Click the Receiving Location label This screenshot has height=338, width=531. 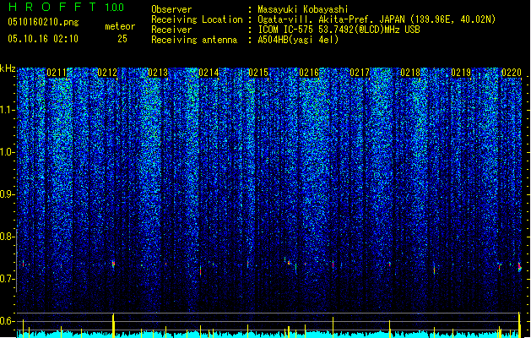point(197,19)
